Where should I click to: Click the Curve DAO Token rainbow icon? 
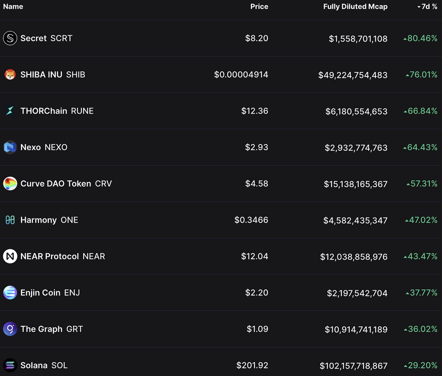point(10,184)
